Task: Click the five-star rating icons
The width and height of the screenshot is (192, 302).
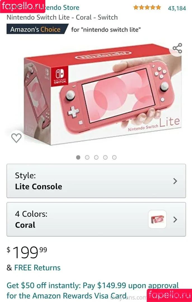Action: (x=147, y=8)
